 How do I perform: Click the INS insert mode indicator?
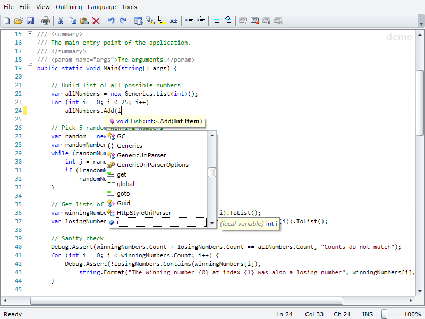[367, 314]
